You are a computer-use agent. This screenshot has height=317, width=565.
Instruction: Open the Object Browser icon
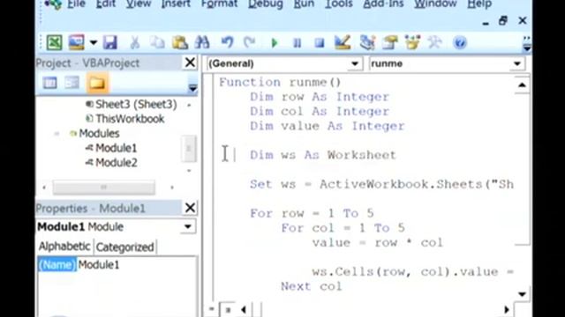pyautogui.click(x=412, y=43)
